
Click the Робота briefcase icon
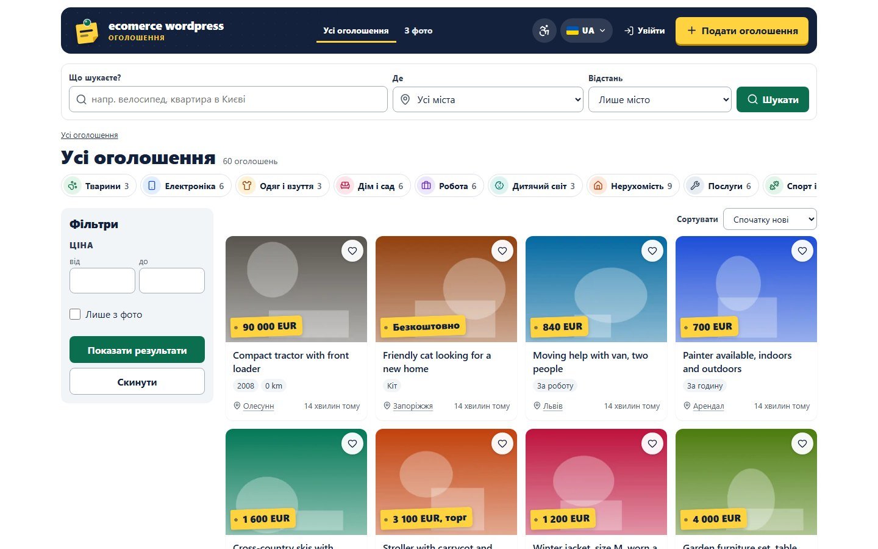point(426,185)
